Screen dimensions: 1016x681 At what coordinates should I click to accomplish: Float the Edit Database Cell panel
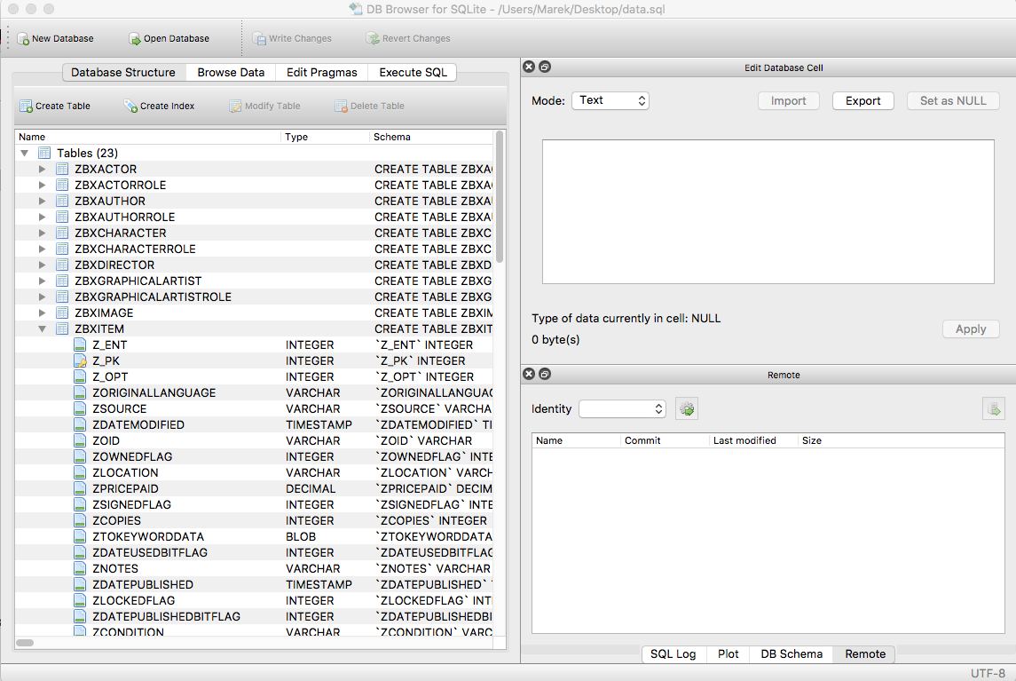[545, 67]
